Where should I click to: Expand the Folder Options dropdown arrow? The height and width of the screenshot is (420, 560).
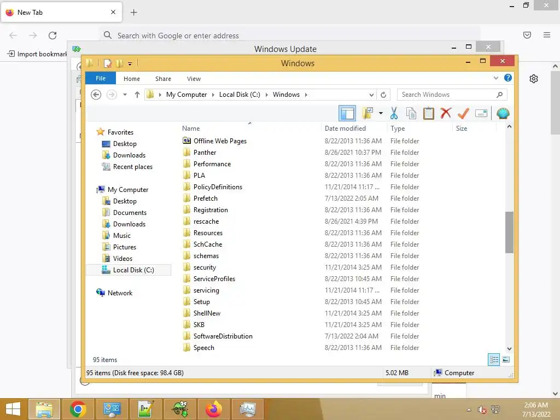pyautogui.click(x=381, y=114)
